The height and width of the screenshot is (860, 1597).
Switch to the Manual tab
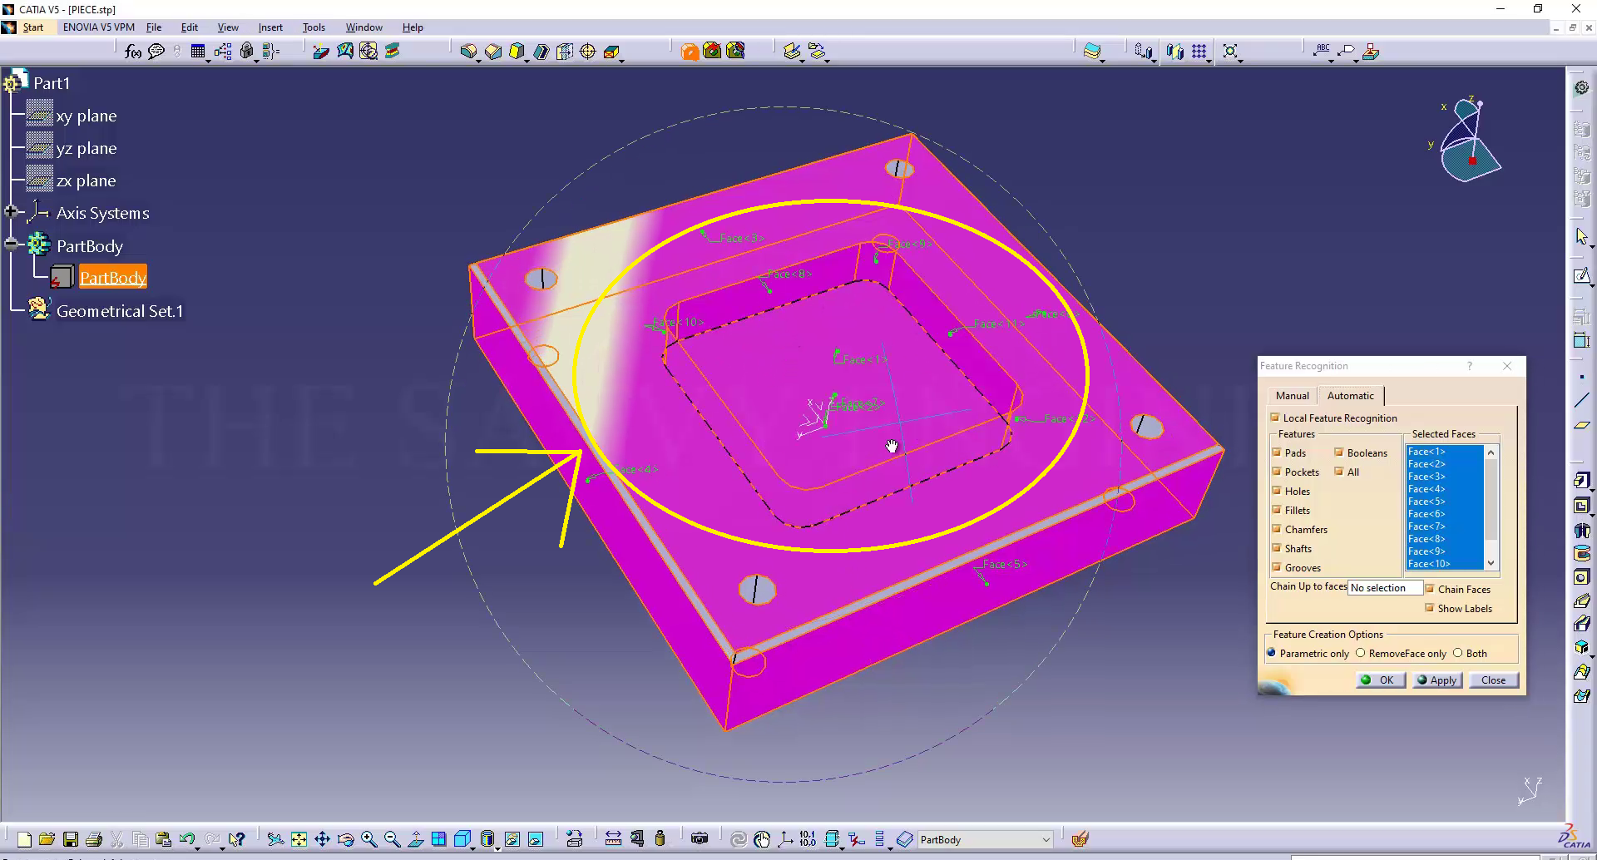pos(1292,396)
